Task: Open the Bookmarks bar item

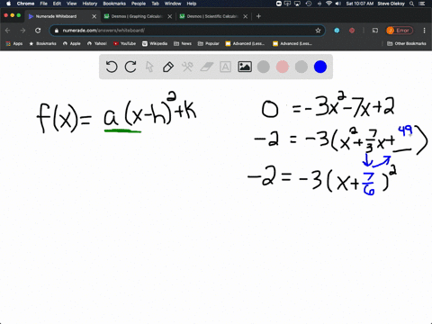Action: [x=42, y=43]
